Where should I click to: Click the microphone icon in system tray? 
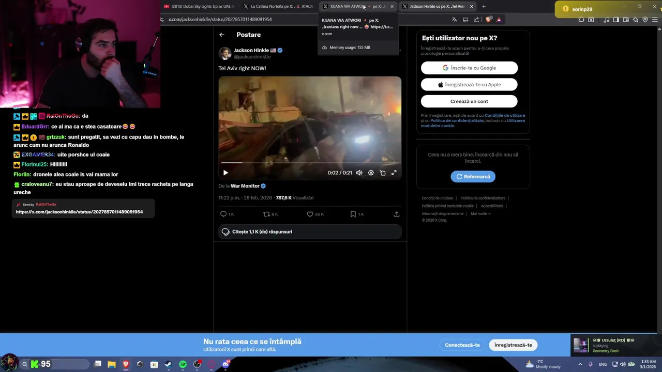pyautogui.click(x=591, y=364)
